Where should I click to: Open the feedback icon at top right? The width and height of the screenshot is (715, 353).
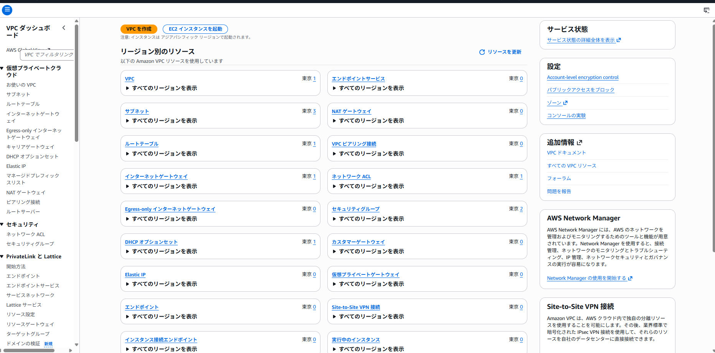click(x=706, y=10)
